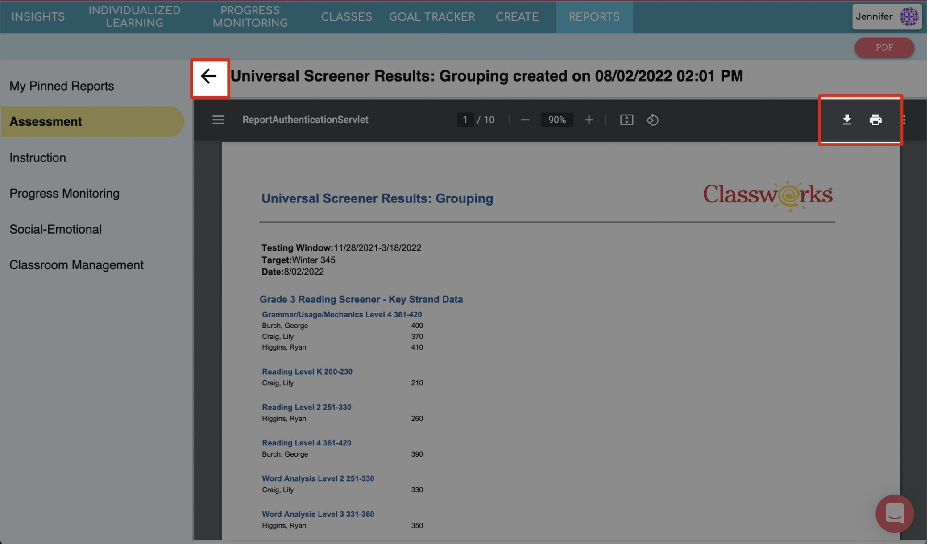Viewport: 929px width, 544px height.
Task: Click the 90% zoom level dropdown
Action: 555,120
